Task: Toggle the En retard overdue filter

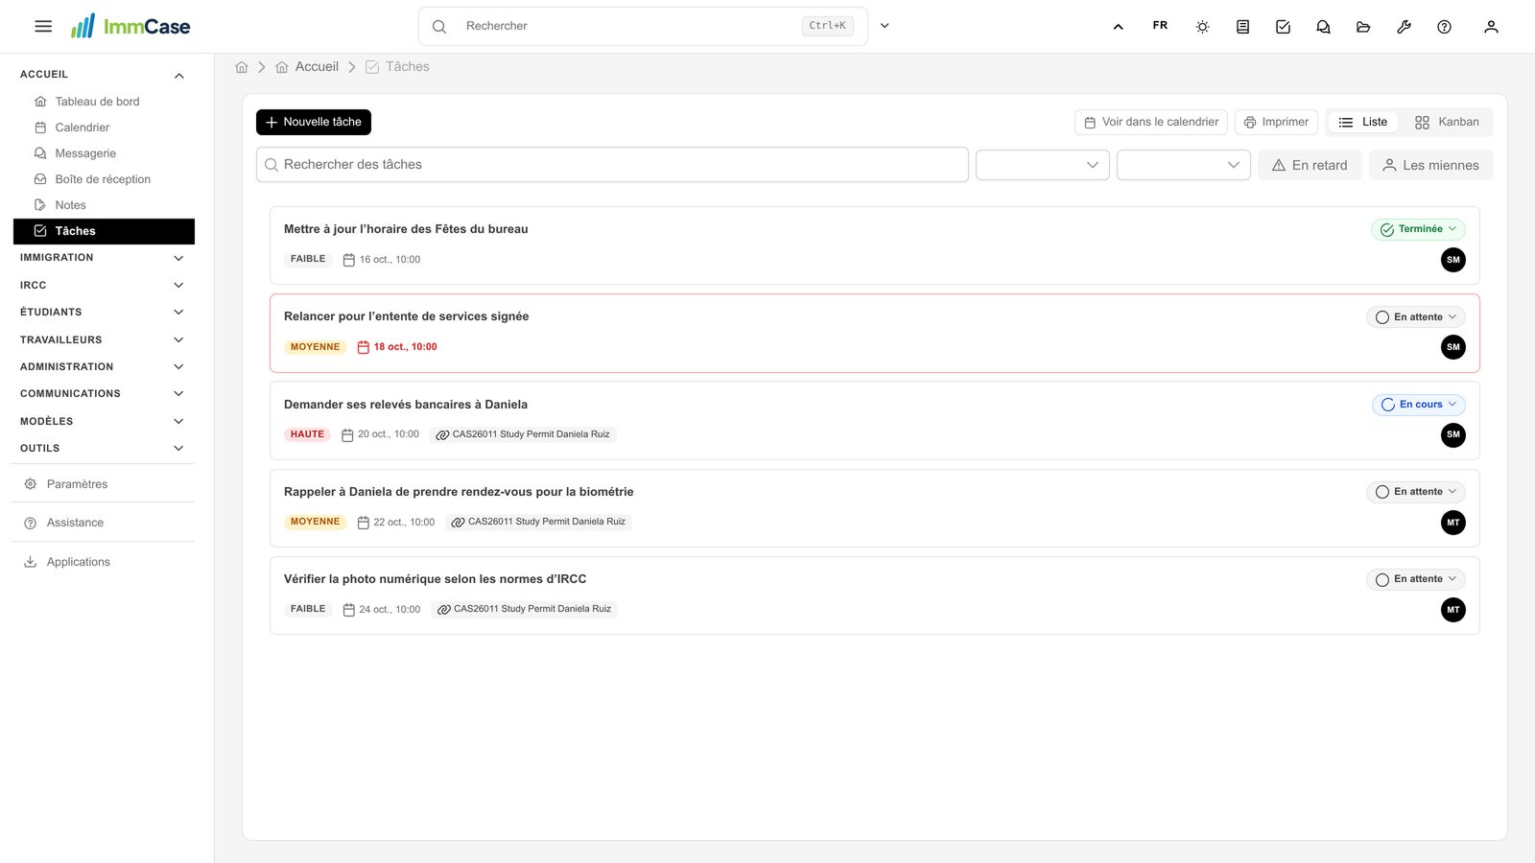Action: (1310, 165)
